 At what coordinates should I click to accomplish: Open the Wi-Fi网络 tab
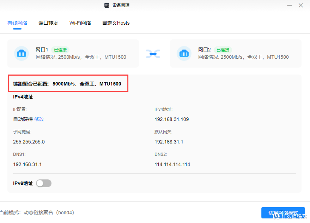80,23
